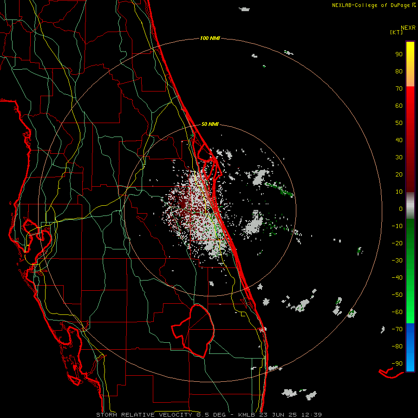Screen dimensions: 418x418
Task: Click the positive 40 scale label
Action: click(399, 140)
